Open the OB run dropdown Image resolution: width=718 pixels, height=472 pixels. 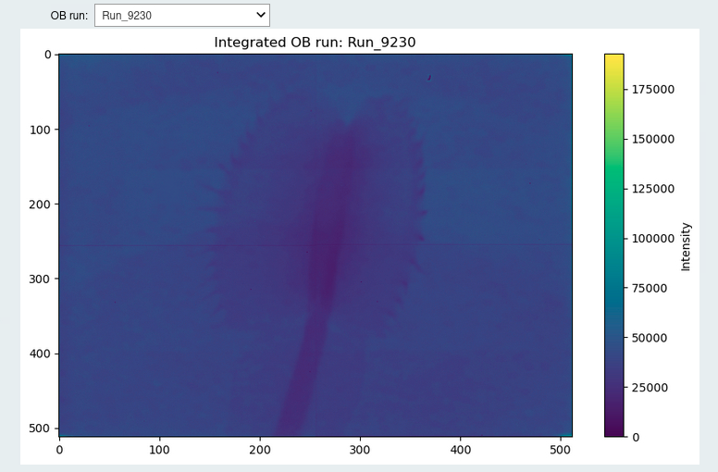(181, 15)
